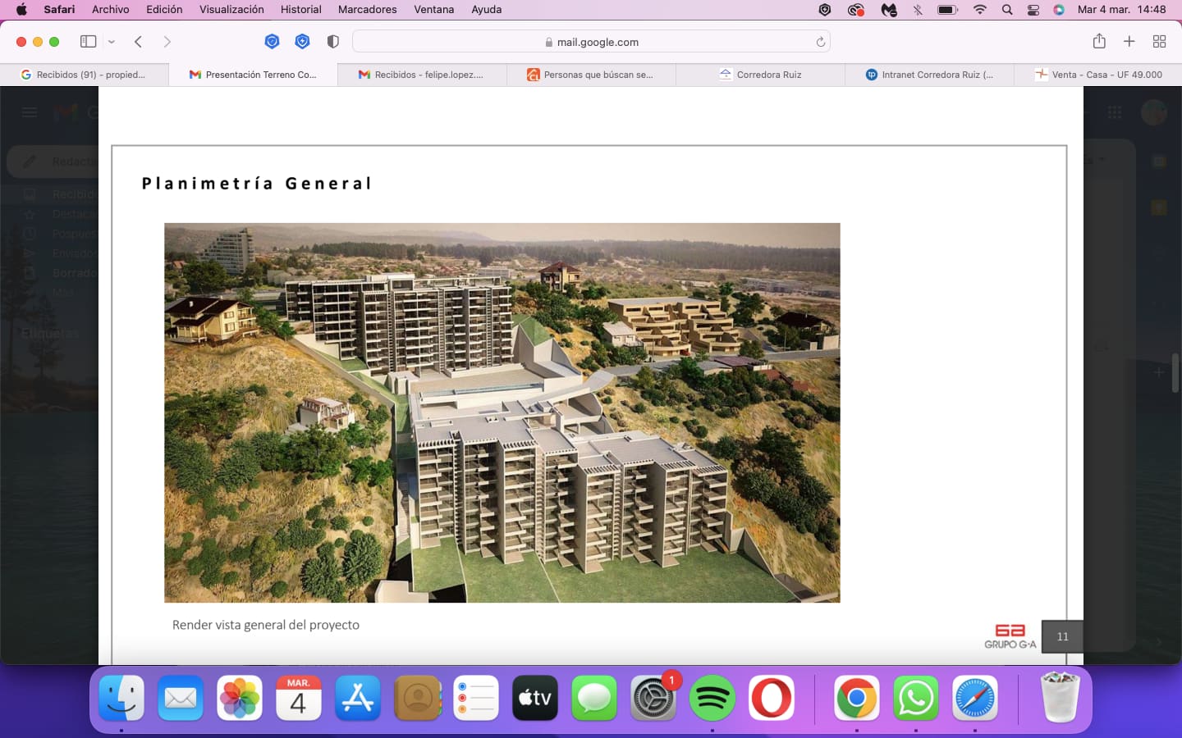1182x738 pixels.
Task: Open the Google apps grid icon
Action: 1115,112
